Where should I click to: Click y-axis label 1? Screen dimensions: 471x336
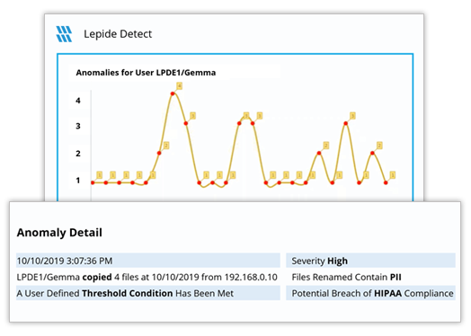(78, 181)
